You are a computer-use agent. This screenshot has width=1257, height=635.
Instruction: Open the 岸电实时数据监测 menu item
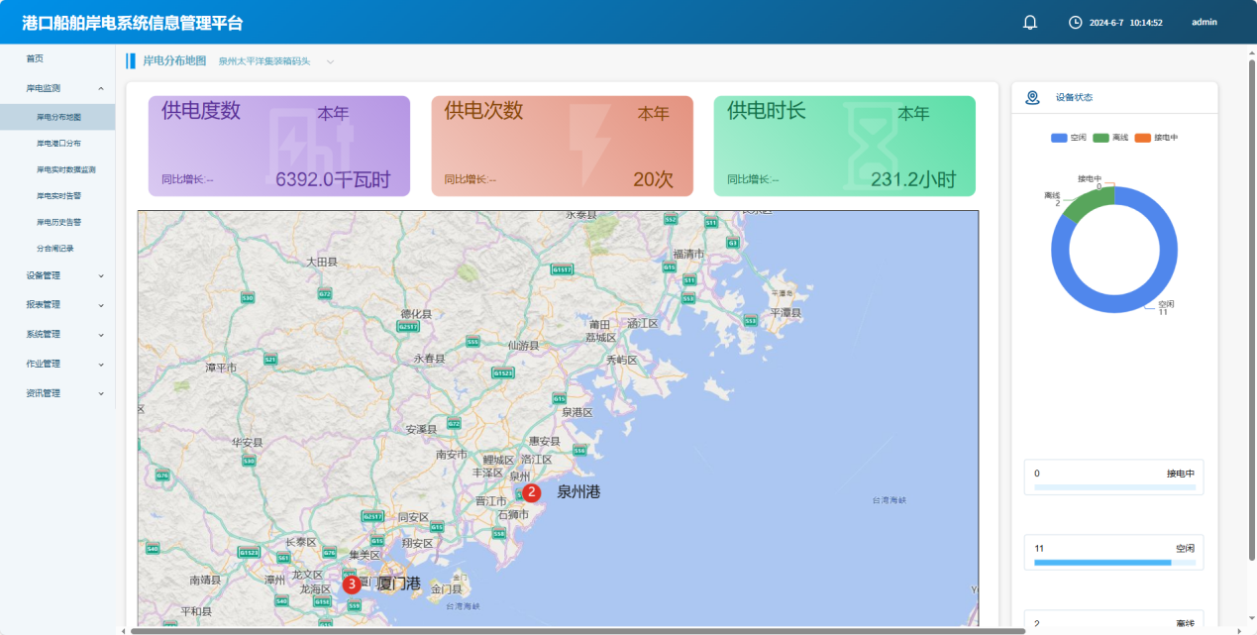66,169
